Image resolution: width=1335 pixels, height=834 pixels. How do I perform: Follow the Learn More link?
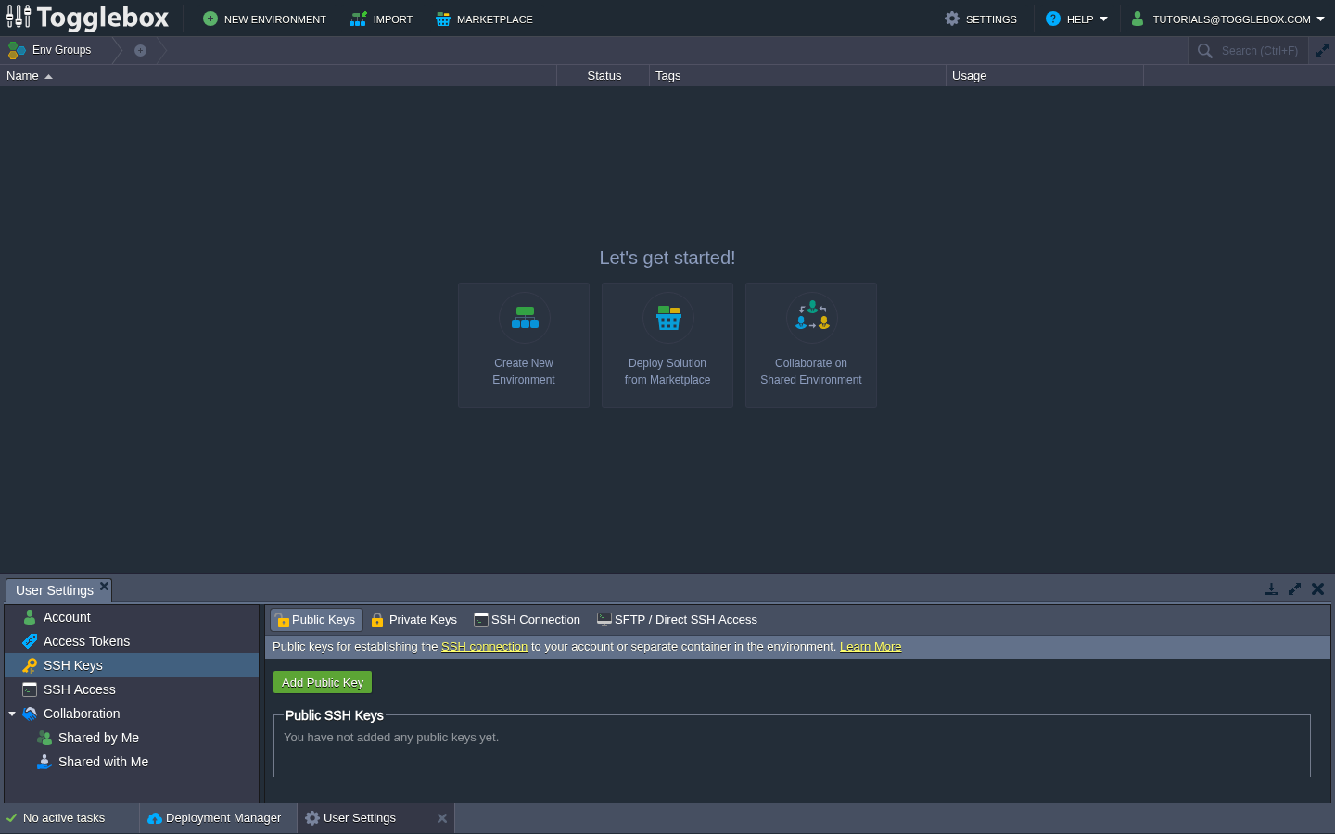[x=871, y=647]
